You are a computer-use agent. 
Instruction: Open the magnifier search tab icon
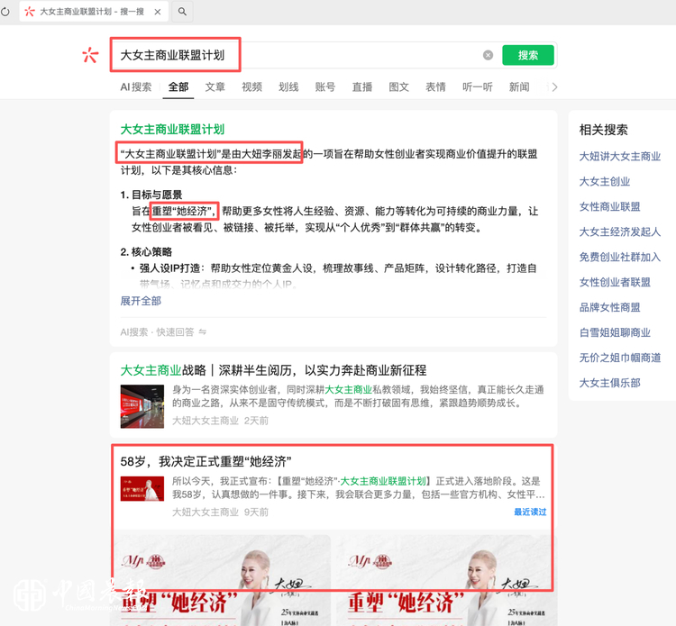click(182, 12)
